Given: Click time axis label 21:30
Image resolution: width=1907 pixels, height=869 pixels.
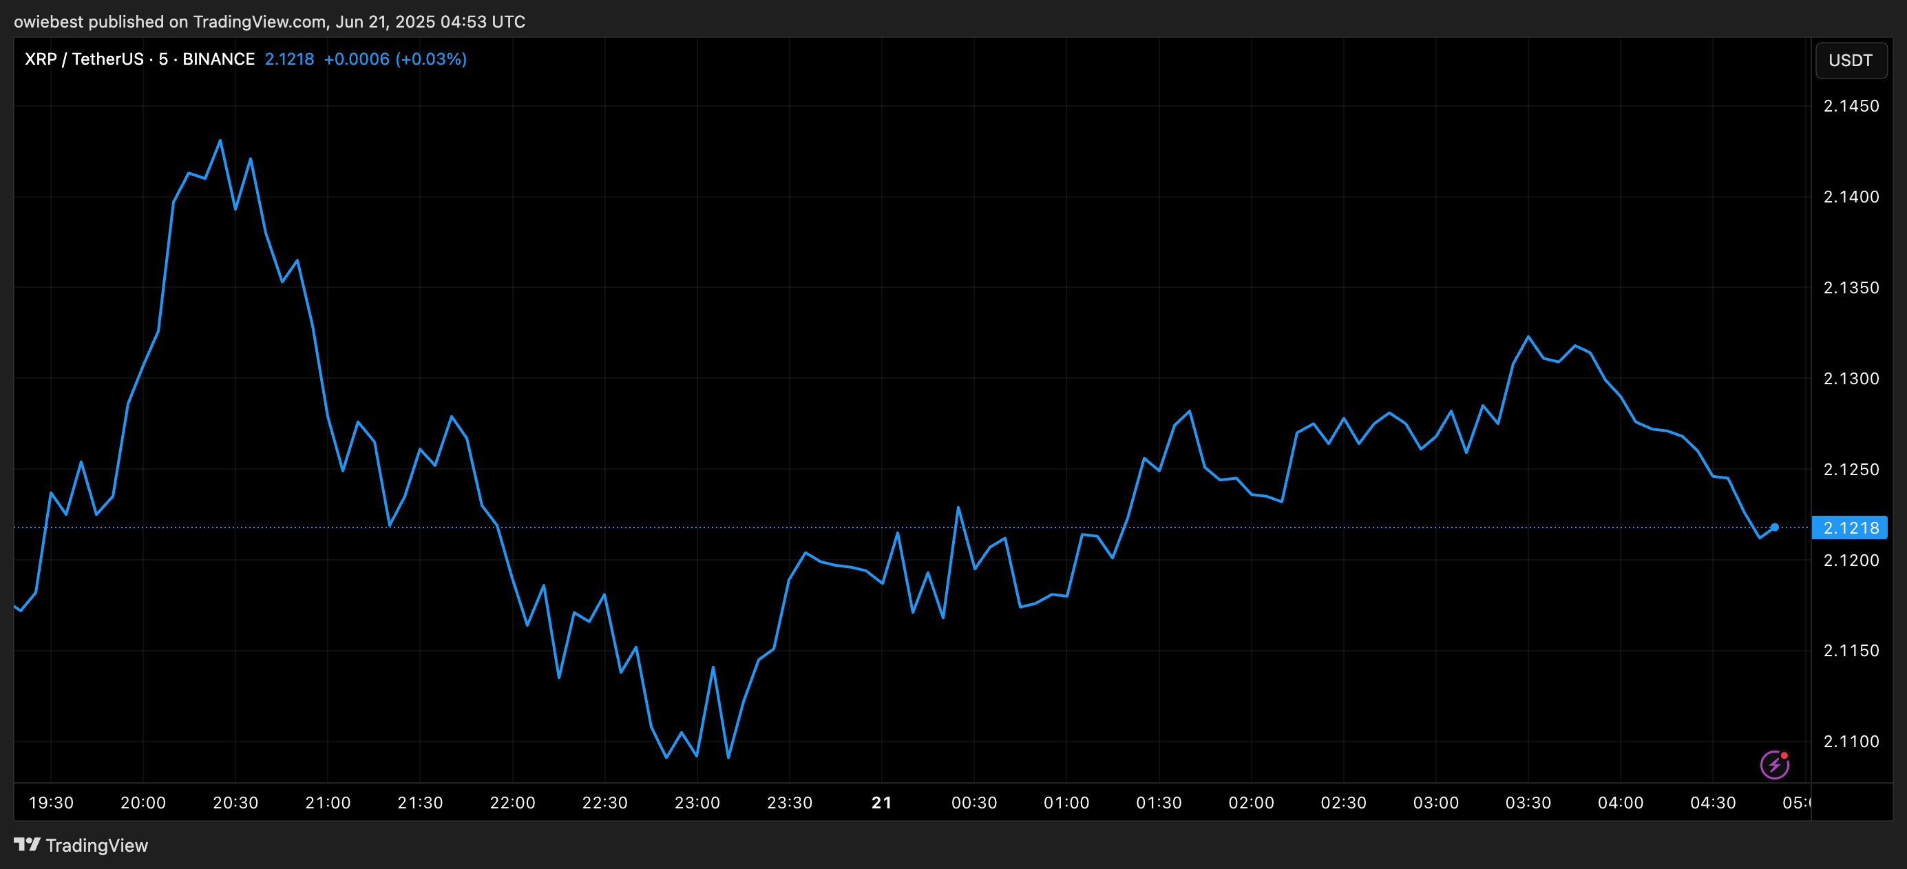Looking at the screenshot, I should 421,803.
